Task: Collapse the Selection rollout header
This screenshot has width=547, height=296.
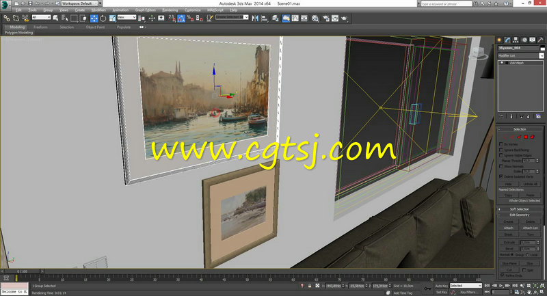Action: point(520,129)
